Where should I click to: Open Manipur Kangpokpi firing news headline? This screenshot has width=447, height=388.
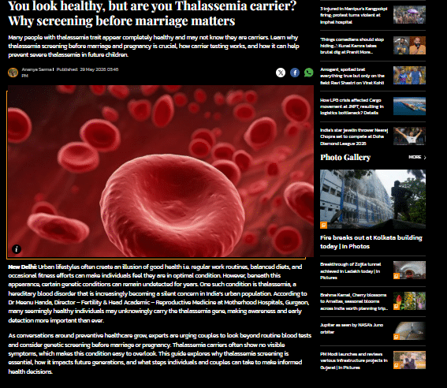click(353, 16)
